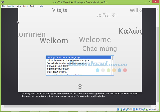Screen dimensions: 160x112
Task: Click the display monitor status icon
Action: 134,109
